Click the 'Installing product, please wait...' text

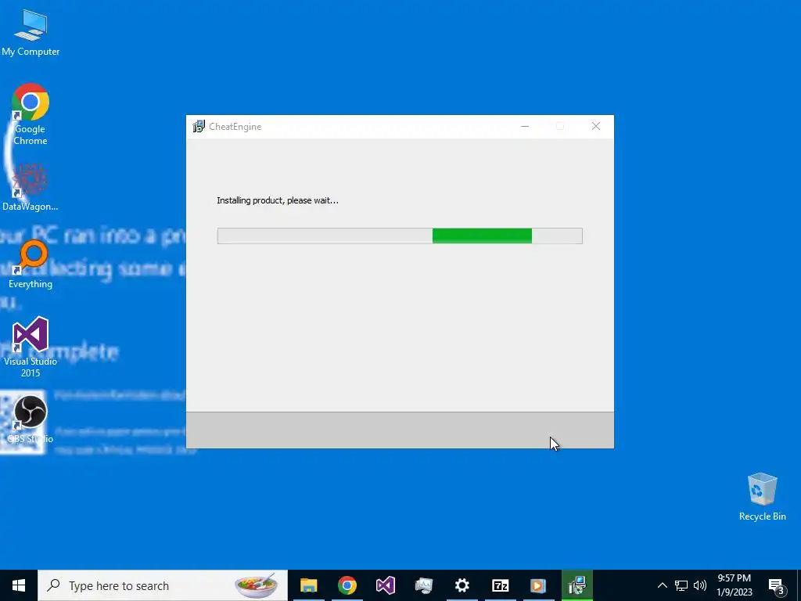(278, 200)
